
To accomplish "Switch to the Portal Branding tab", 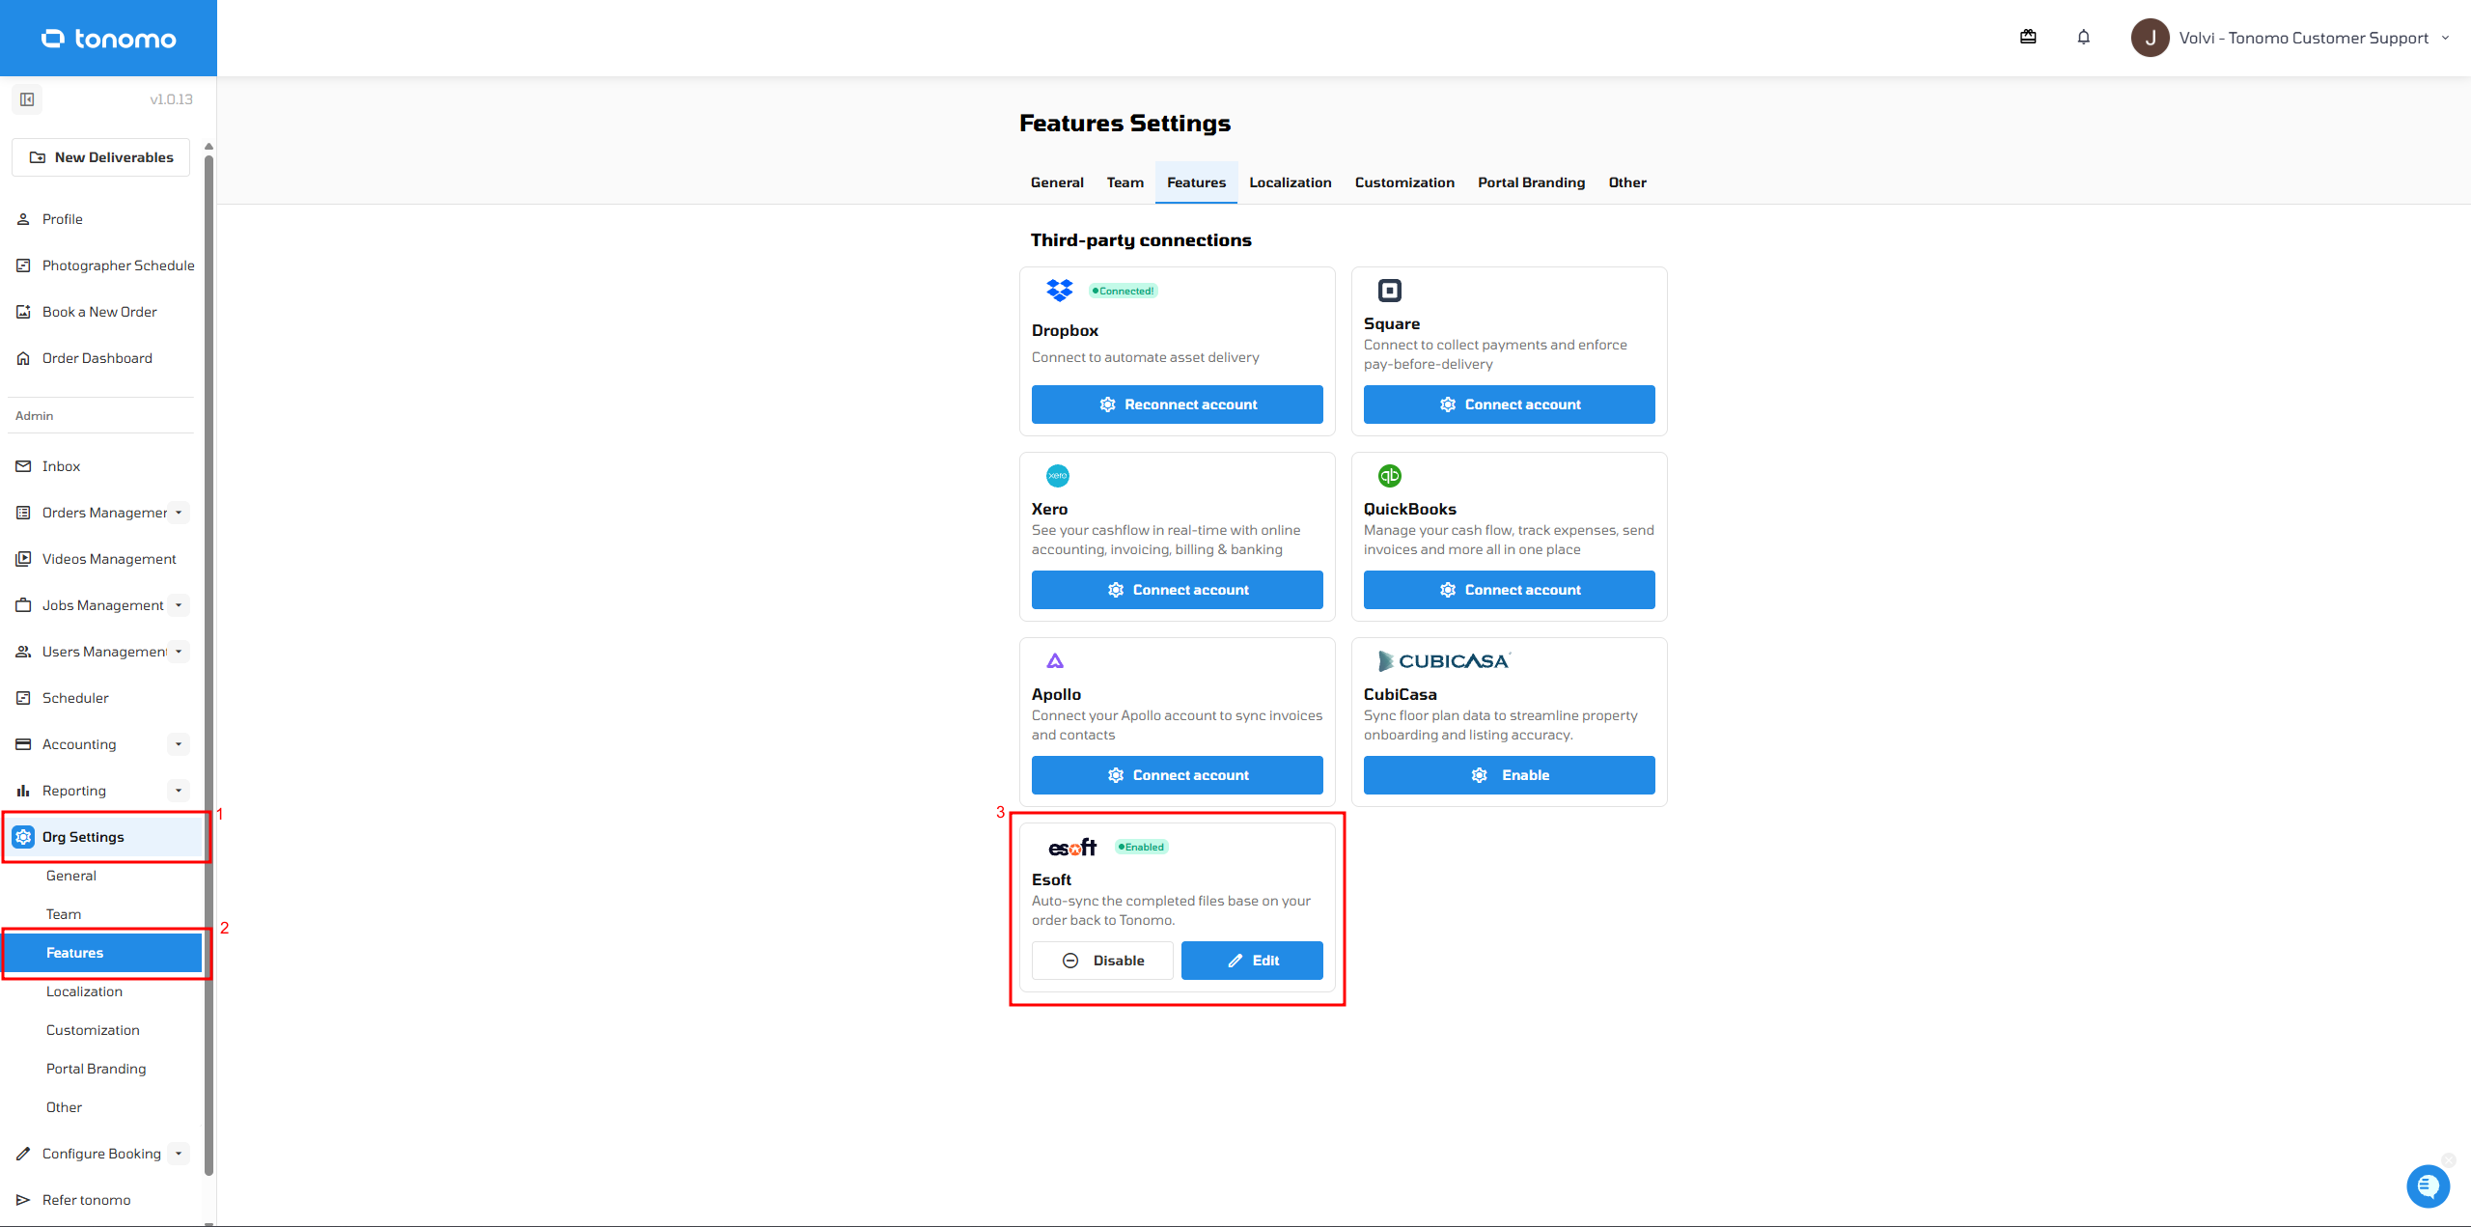I will (x=1531, y=182).
